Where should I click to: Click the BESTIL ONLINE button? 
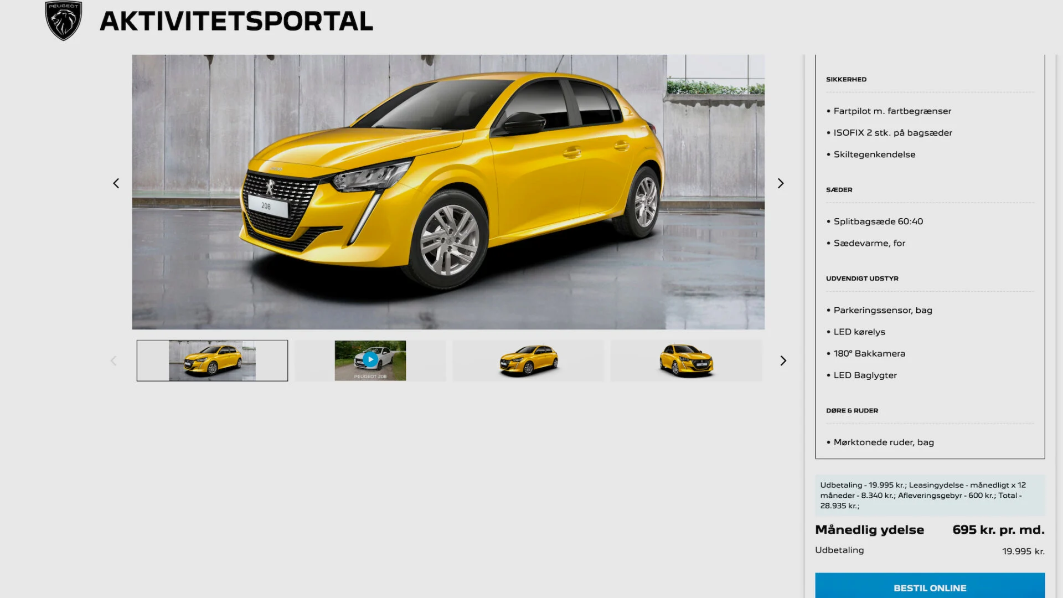930,587
